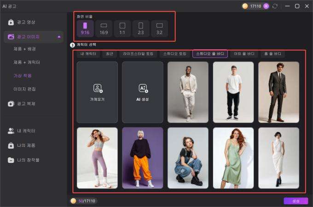This screenshot has width=313, height=207.
Task: Select the man in dark suit character
Action: coord(278,92)
